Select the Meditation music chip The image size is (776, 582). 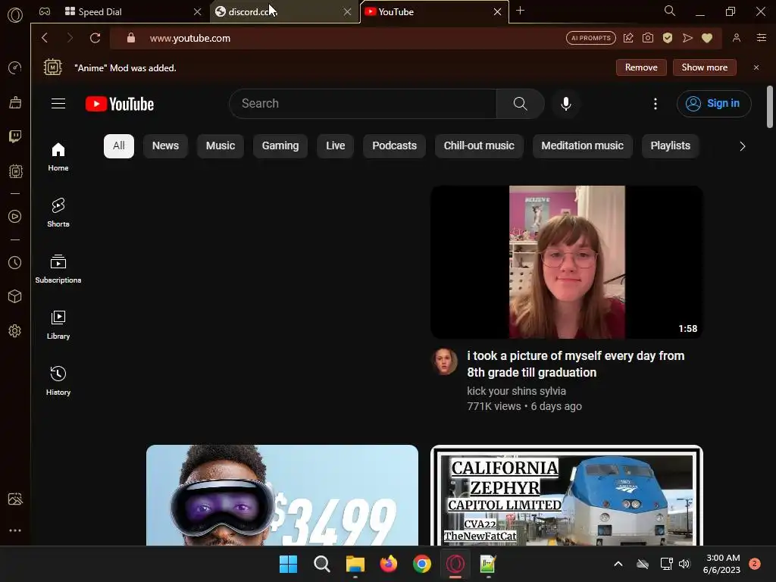pyautogui.click(x=583, y=146)
